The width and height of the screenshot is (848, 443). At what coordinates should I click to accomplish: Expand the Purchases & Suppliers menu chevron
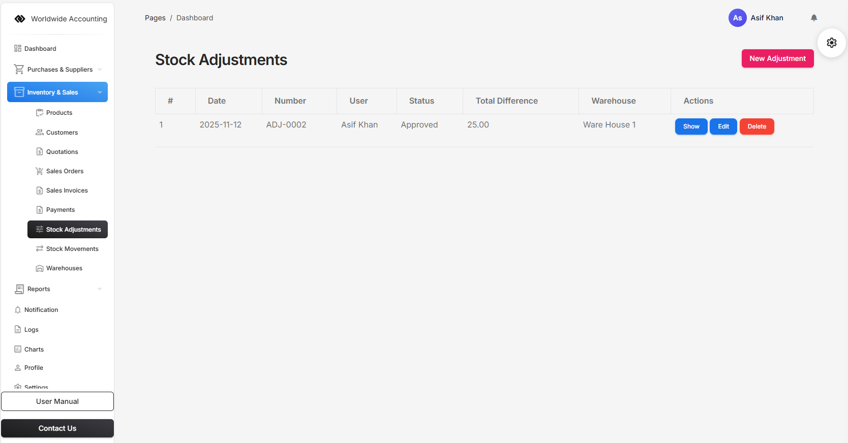pos(100,70)
